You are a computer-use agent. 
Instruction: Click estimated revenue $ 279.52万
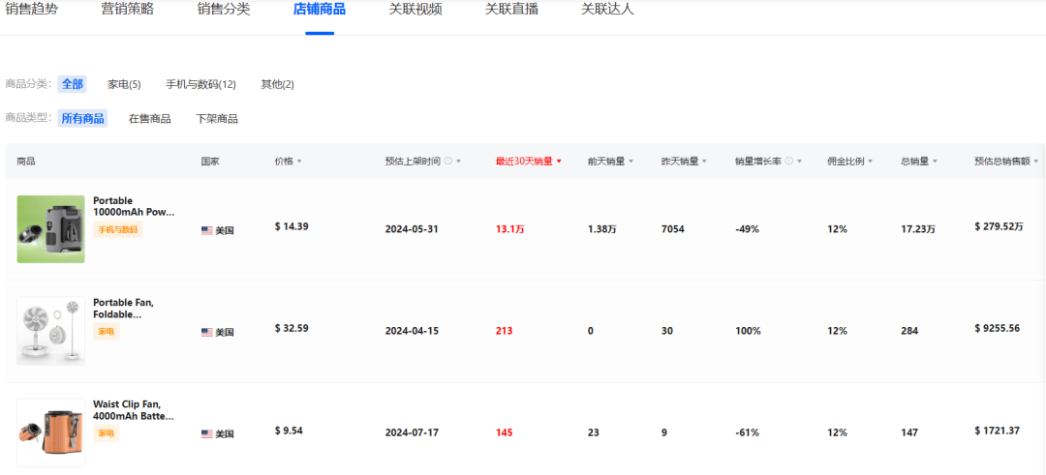[999, 226]
